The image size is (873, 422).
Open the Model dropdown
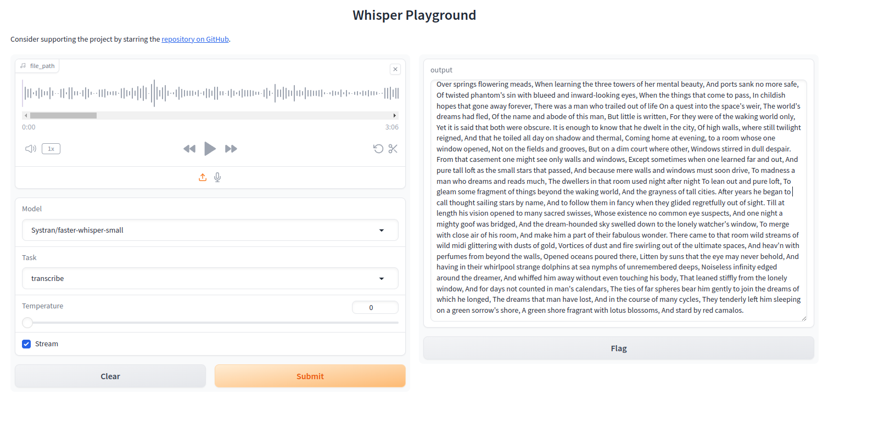coord(210,230)
